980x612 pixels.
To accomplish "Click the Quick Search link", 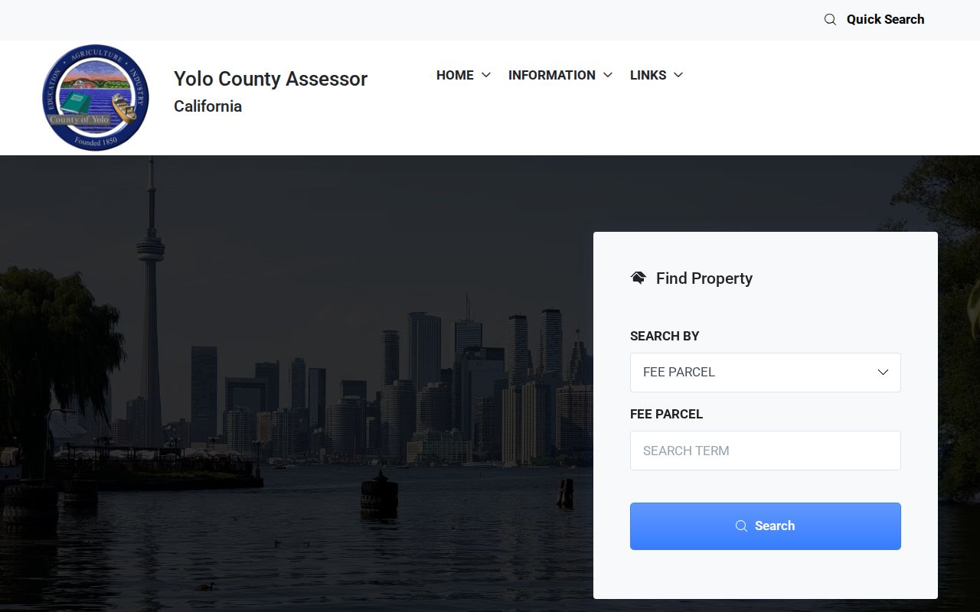I will (885, 20).
